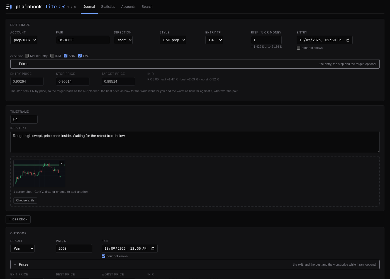Open the Accounts tab
The height and width of the screenshot is (279, 390).
click(x=128, y=7)
